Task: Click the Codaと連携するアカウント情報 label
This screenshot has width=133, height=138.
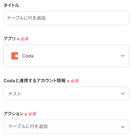Action: [x=35, y=81]
